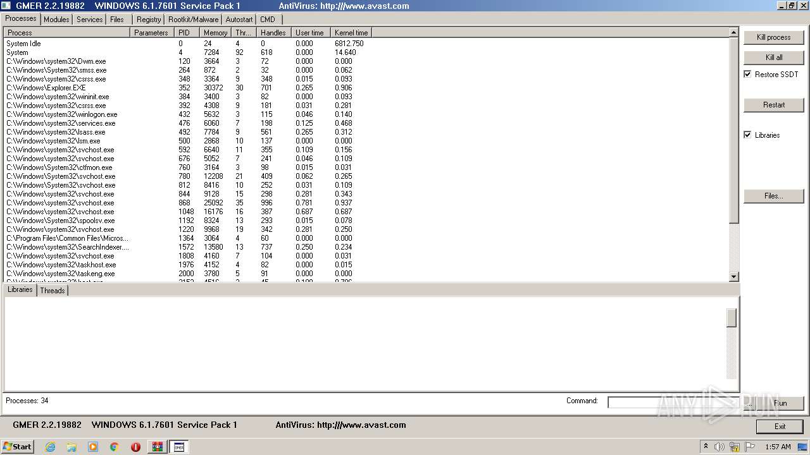The width and height of the screenshot is (810, 455).
Task: Show hidden tray icons arrow
Action: click(706, 447)
